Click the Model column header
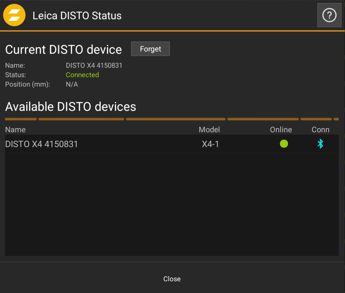 (209, 130)
